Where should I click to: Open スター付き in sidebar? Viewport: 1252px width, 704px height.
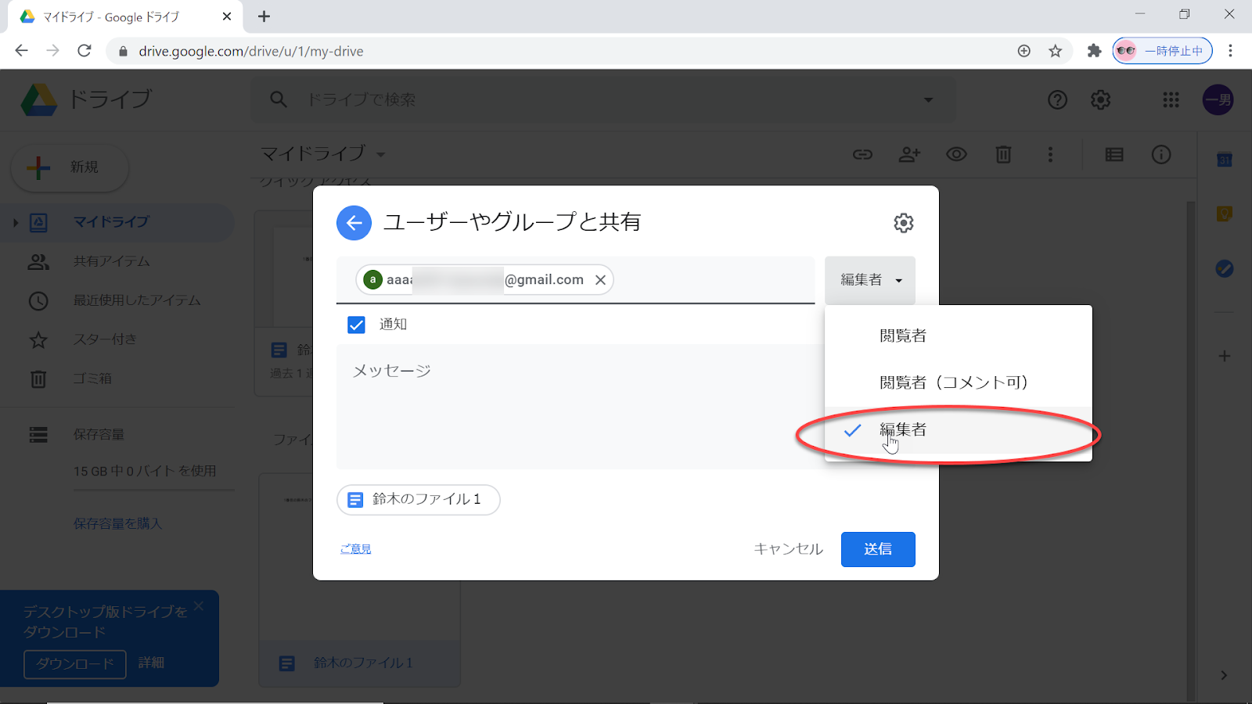click(x=117, y=340)
